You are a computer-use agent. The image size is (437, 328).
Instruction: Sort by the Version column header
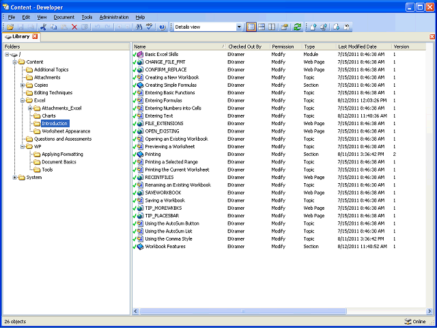coord(408,47)
